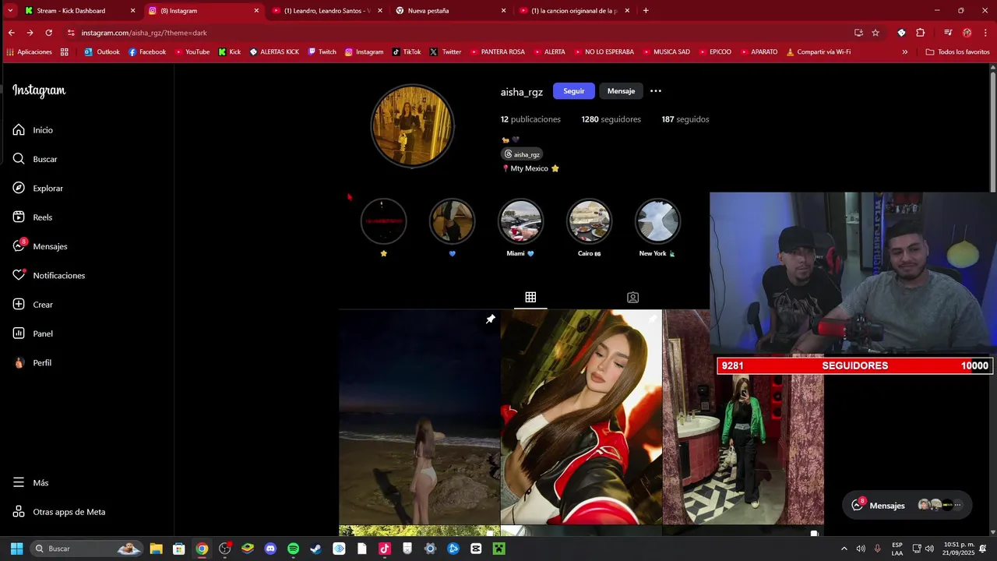
Task: Open the three-dots options next to Mensaje
Action: pyautogui.click(x=656, y=91)
